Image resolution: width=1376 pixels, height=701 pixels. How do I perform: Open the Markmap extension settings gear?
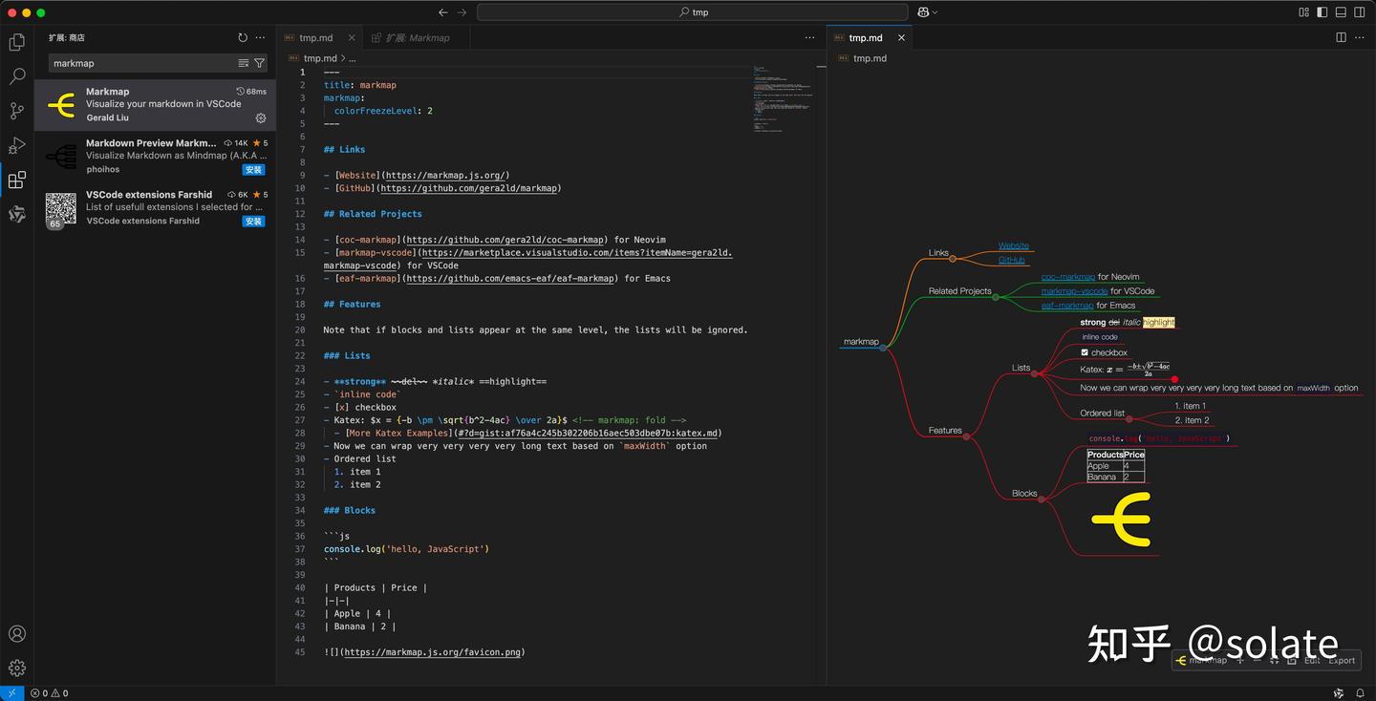pyautogui.click(x=260, y=118)
